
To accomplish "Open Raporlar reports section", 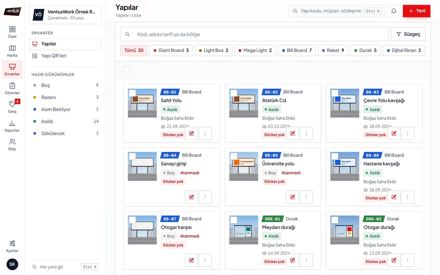I will pos(12,126).
